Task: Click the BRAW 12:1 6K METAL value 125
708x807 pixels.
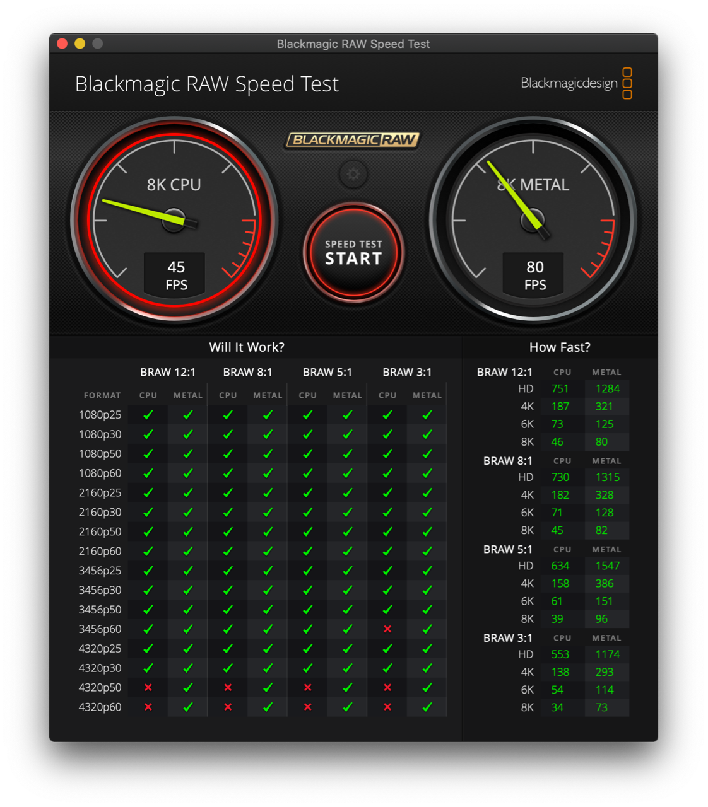Action: [605, 424]
